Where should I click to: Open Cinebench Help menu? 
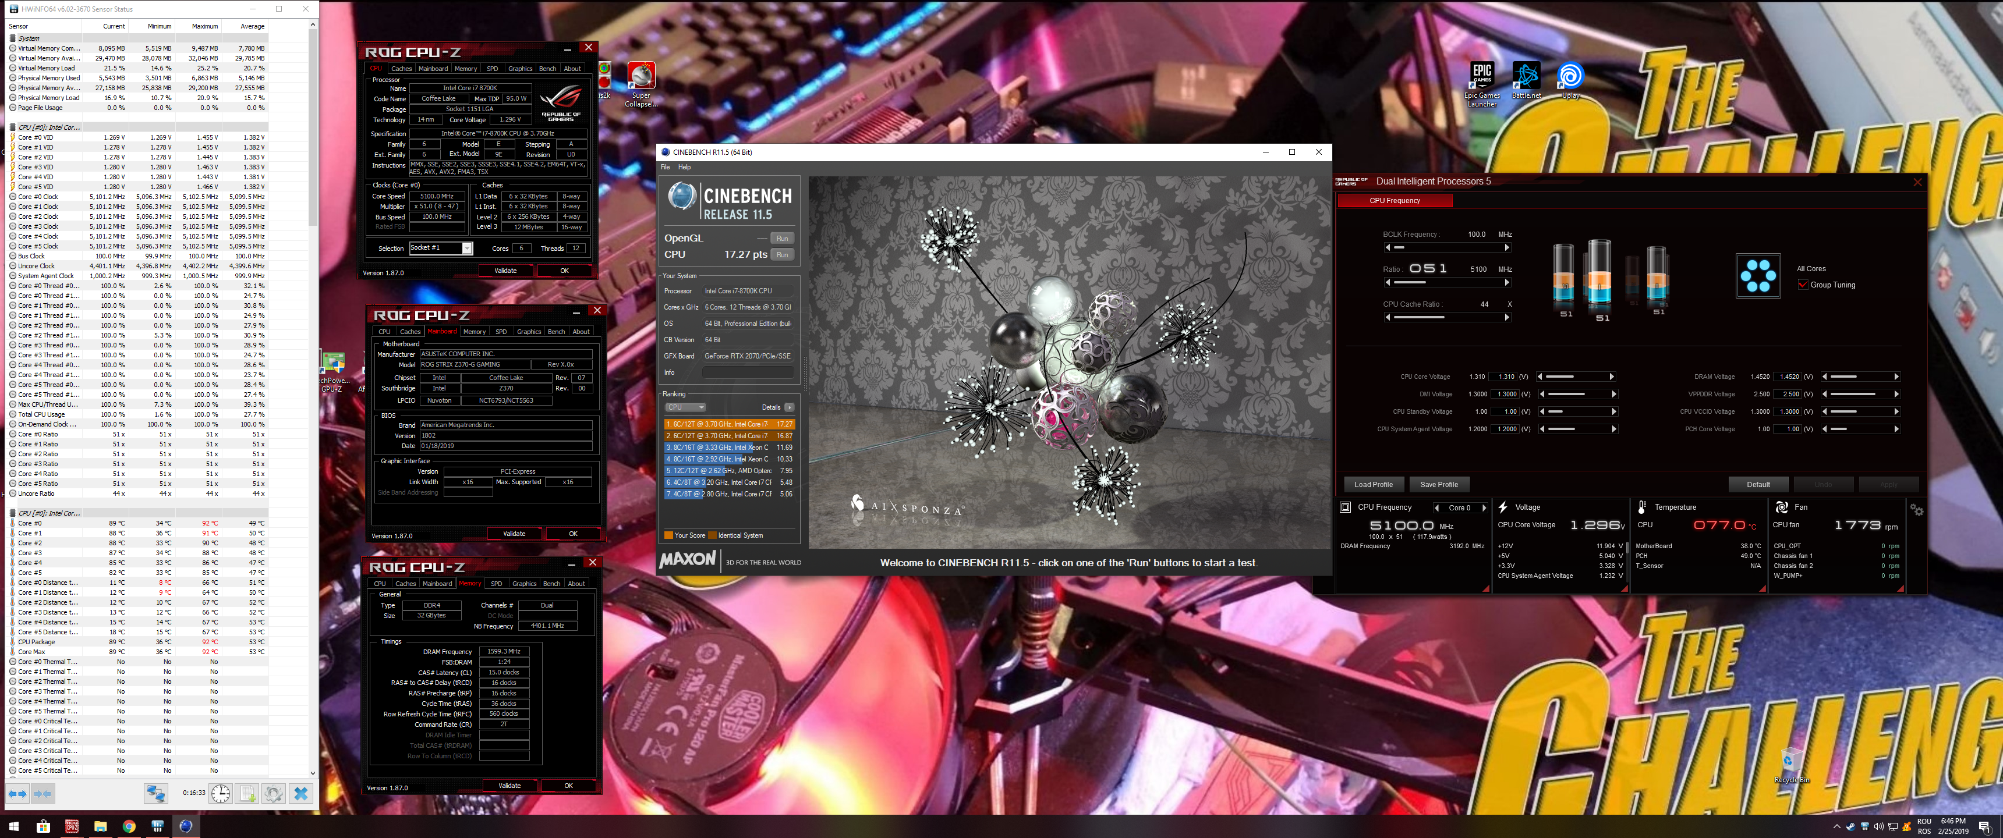coord(684,167)
